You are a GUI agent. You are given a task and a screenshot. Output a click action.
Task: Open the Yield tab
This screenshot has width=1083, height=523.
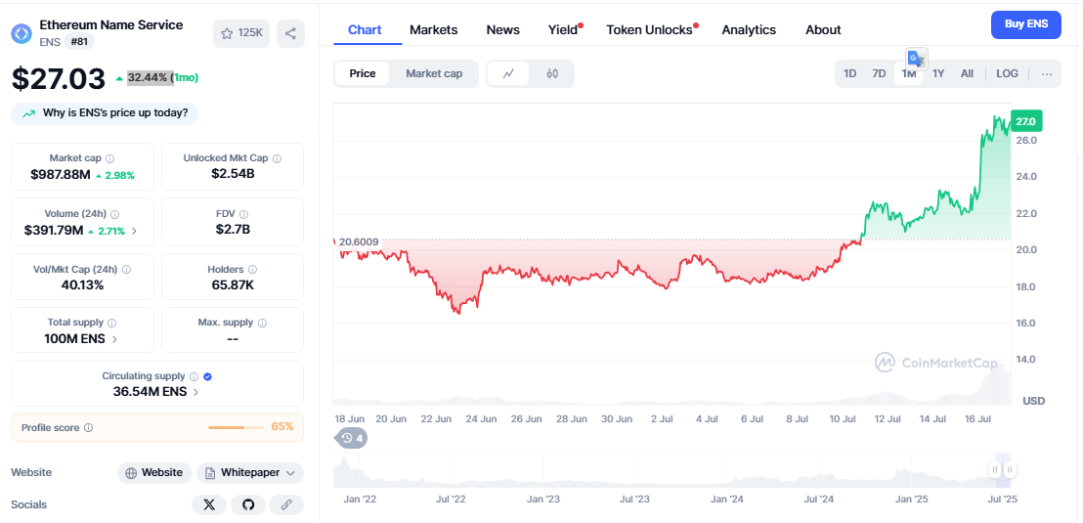[564, 29]
